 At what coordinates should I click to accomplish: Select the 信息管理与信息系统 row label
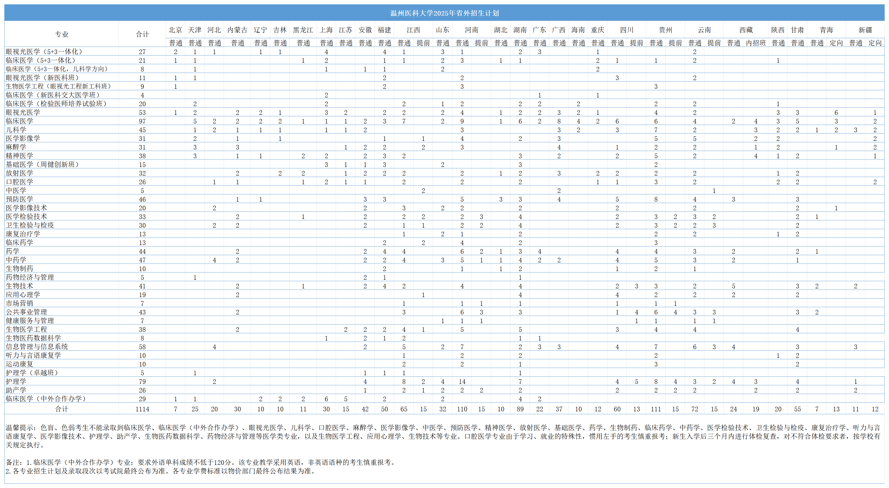click(x=36, y=347)
